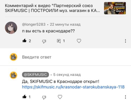Heart the SKIFMUSIC reply

click(60, 97)
